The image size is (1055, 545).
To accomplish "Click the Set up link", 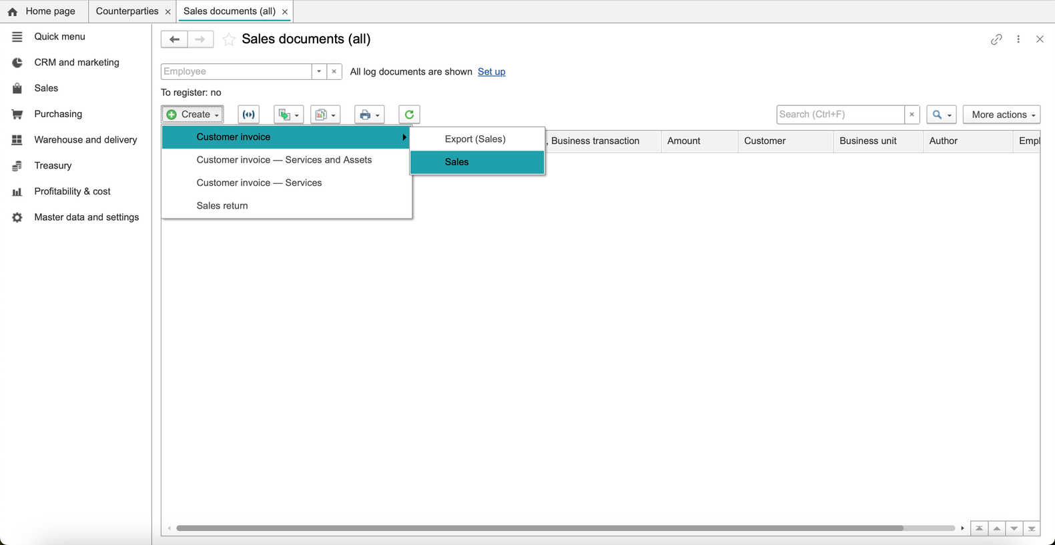I will coord(491,72).
